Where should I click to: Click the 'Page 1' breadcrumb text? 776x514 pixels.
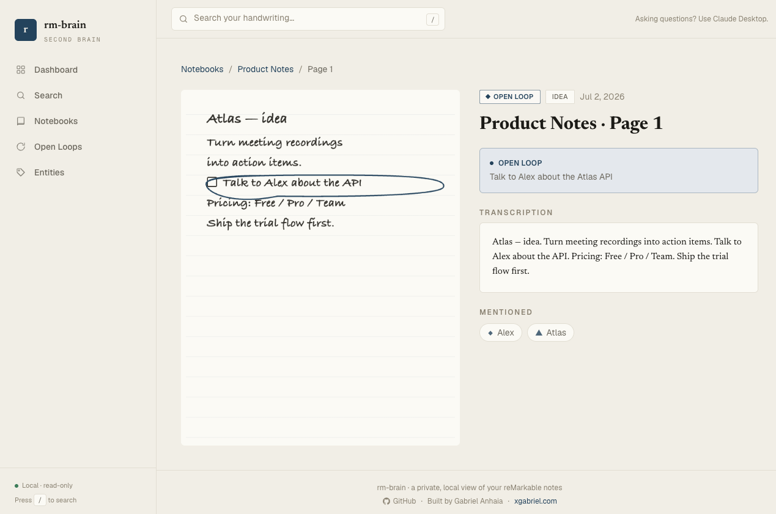320,69
